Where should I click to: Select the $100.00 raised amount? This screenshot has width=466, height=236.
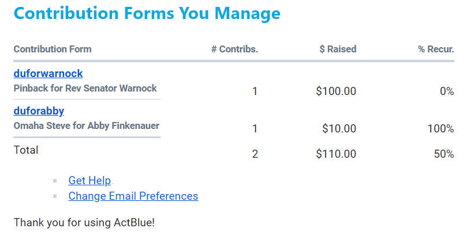(336, 91)
